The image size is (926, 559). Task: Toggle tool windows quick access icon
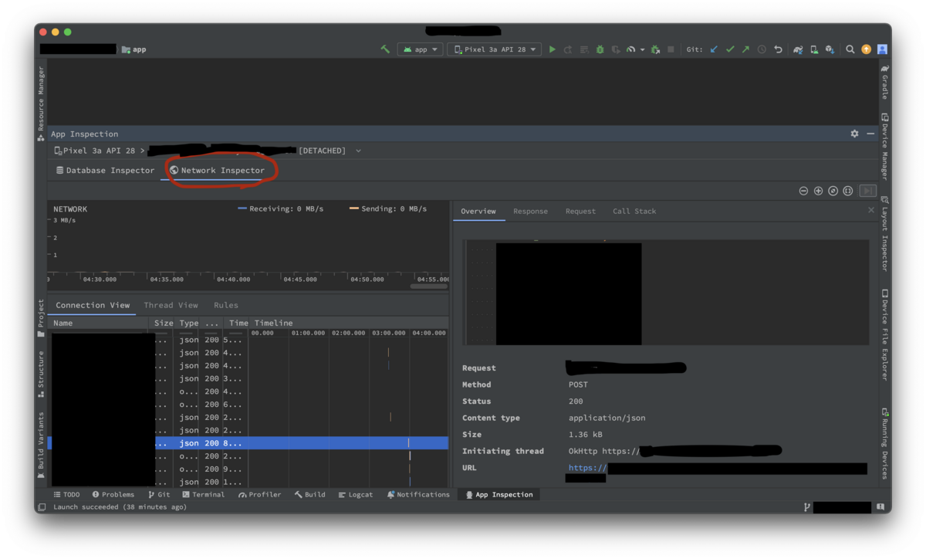(x=40, y=507)
